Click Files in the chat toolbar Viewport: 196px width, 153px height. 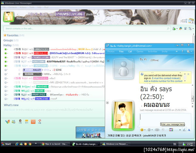click(121, 52)
